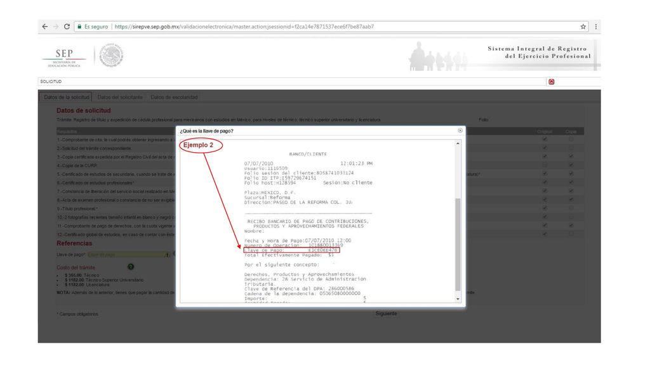
Task: Click 'Costo del trámite' label
Action: point(76,268)
